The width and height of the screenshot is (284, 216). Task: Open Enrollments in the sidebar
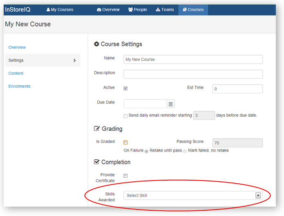coord(19,86)
